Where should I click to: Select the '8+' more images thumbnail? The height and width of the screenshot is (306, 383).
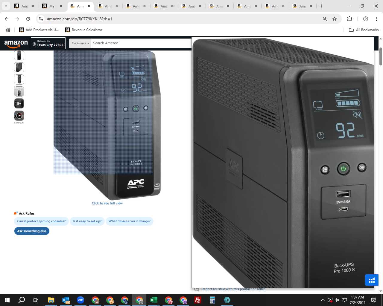[x=19, y=103]
